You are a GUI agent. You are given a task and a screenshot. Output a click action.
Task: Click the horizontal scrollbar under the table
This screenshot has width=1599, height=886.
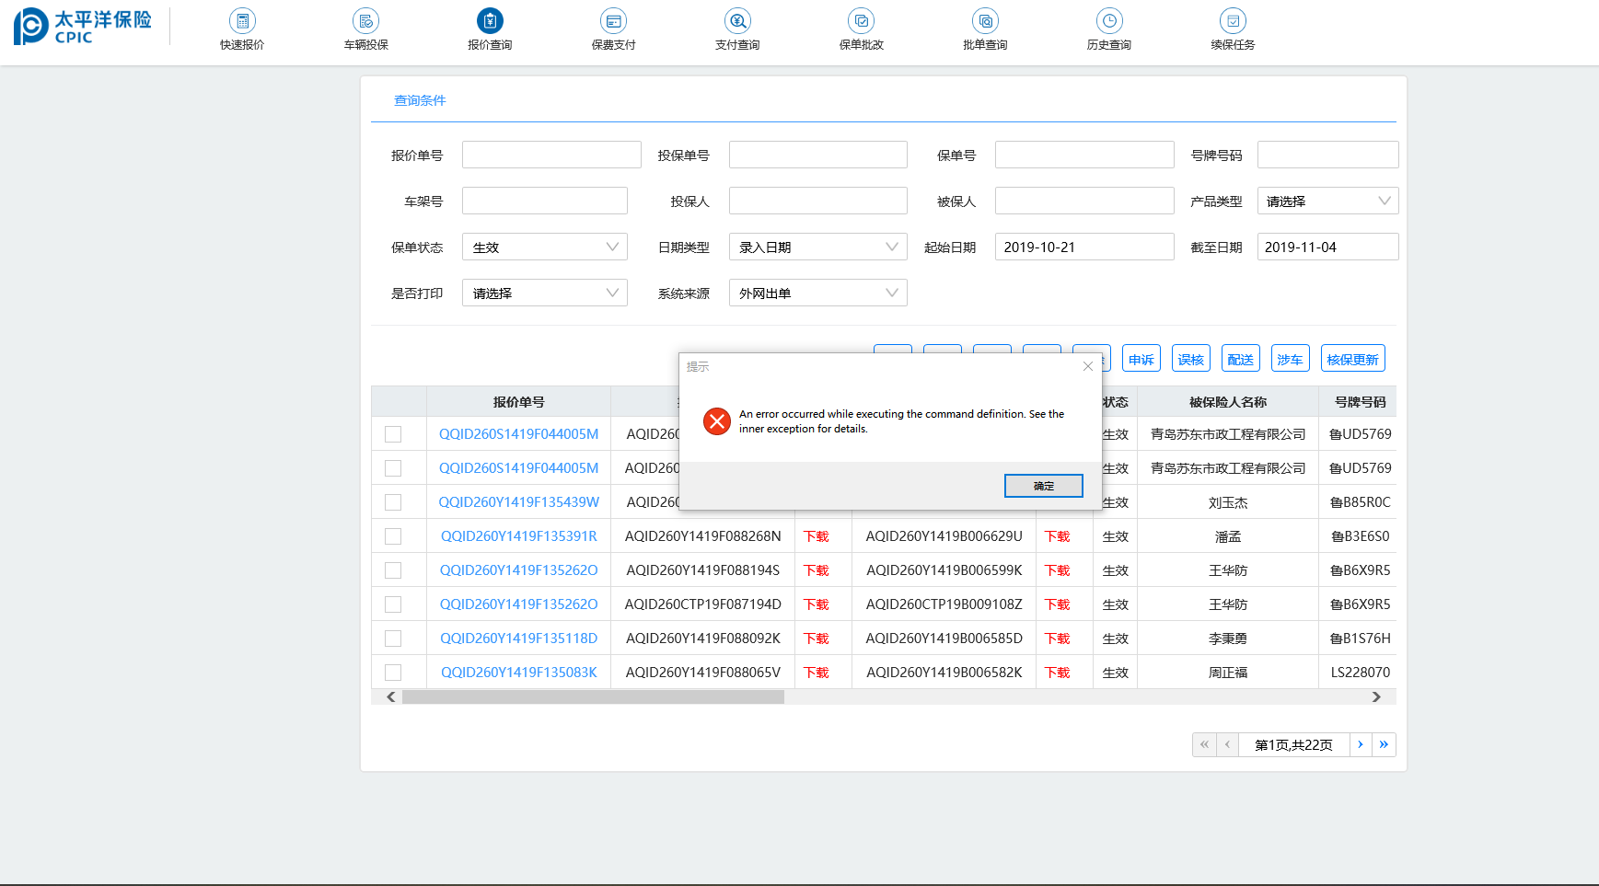pyautogui.click(x=593, y=697)
